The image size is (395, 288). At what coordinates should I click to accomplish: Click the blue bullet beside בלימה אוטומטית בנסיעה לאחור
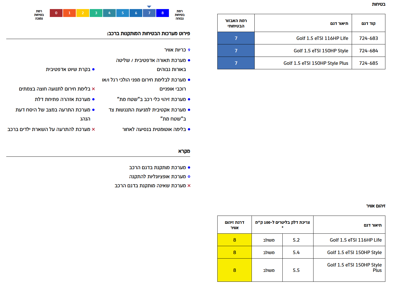tap(189, 129)
